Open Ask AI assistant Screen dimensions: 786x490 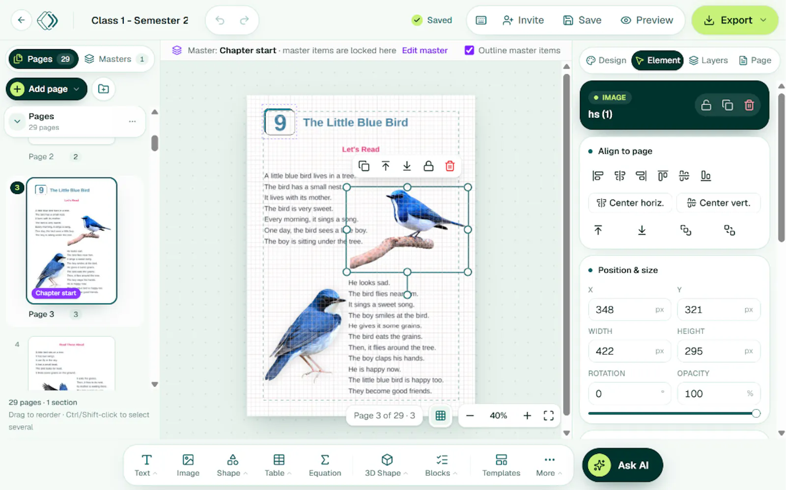(x=622, y=465)
